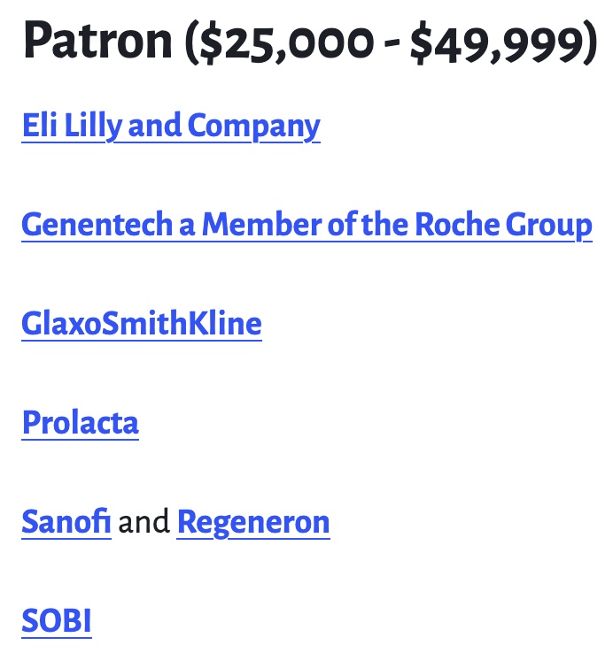Click the Patron heading text
Viewport: 613px width, 653px height.
(x=311, y=42)
